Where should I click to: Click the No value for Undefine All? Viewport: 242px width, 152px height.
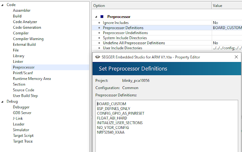(216, 43)
